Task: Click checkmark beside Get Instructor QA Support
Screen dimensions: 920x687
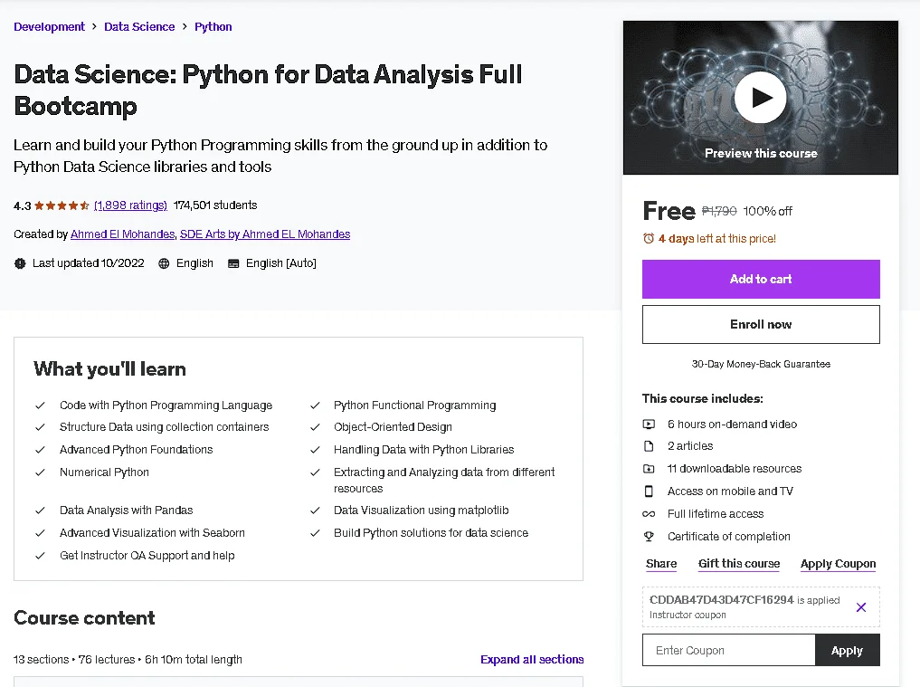Action: pos(40,556)
